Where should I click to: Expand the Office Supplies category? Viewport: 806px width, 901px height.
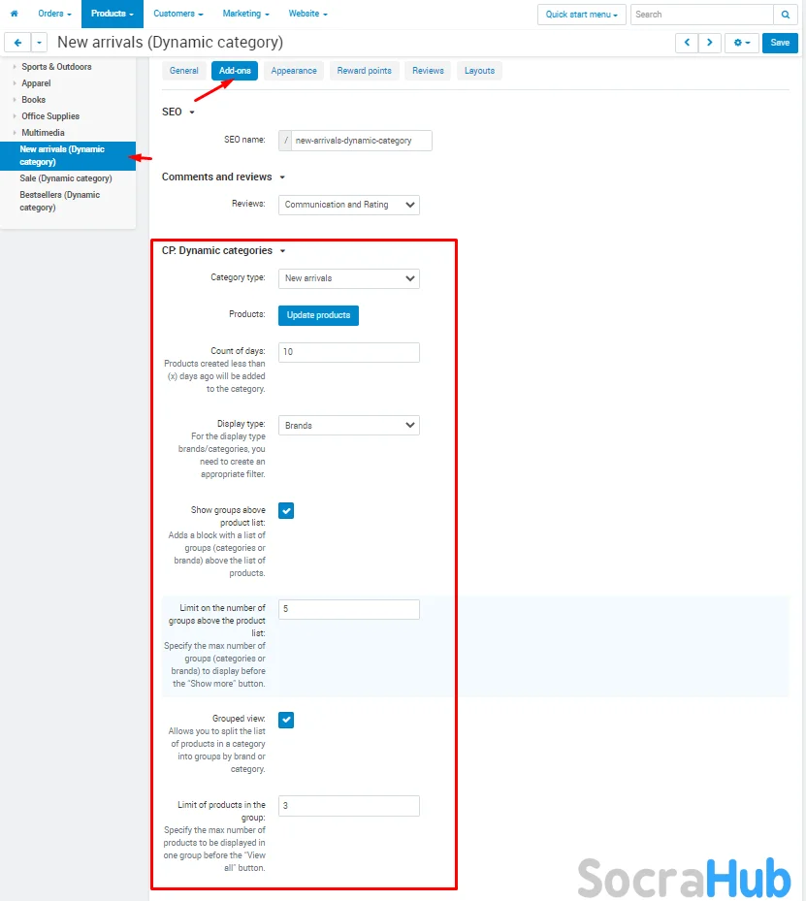(15, 116)
